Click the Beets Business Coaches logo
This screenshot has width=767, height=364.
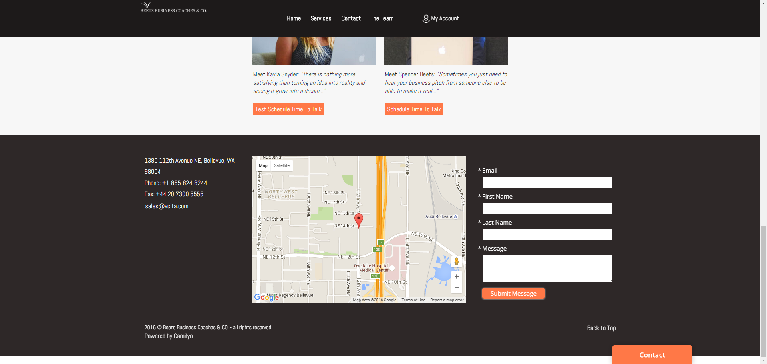click(x=173, y=8)
